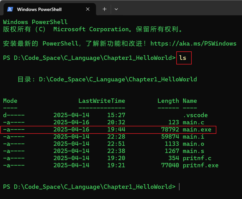Image resolution: width=242 pixels, height=199 pixels.
Task: Click the Length column header
Action: coord(168,101)
